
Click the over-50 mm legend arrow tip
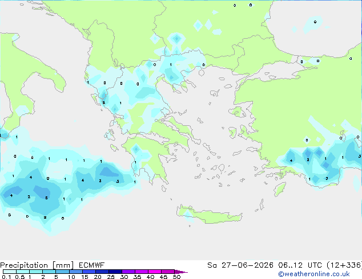point(181,272)
